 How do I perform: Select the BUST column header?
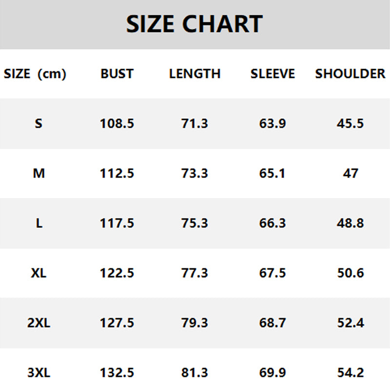(117, 74)
